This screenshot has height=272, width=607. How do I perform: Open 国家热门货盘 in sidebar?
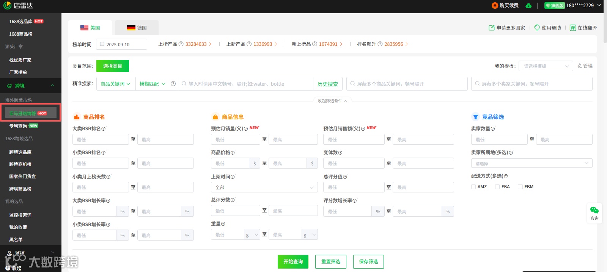[23, 176]
